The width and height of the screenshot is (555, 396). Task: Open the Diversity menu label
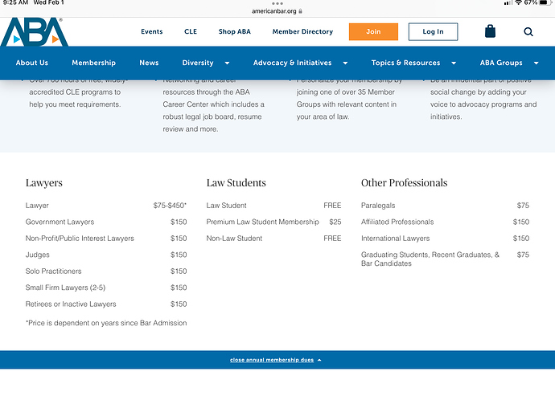point(198,63)
